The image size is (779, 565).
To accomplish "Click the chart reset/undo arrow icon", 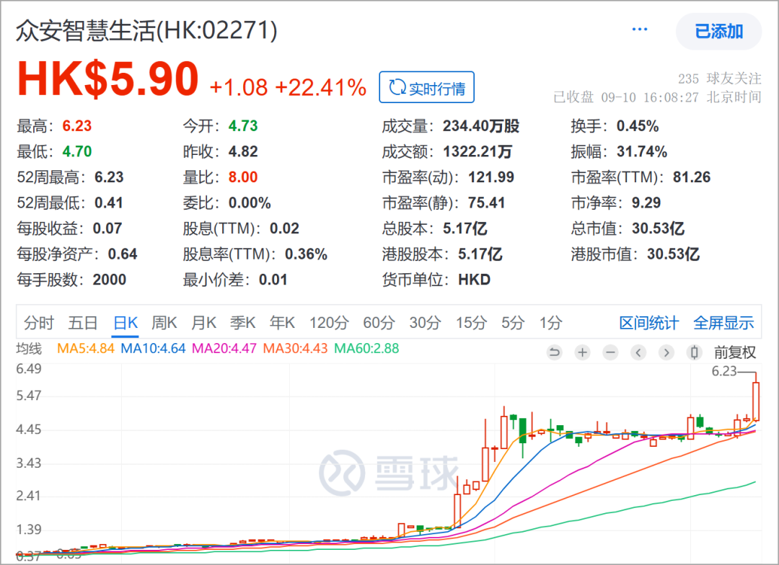I will (x=554, y=352).
